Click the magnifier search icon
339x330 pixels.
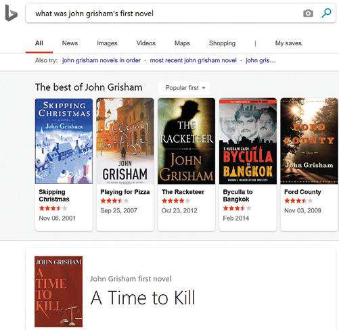pos(326,13)
